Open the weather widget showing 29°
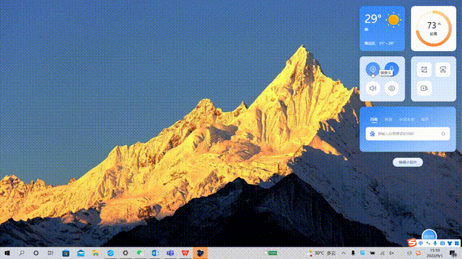The width and height of the screenshot is (462, 259). [382, 29]
